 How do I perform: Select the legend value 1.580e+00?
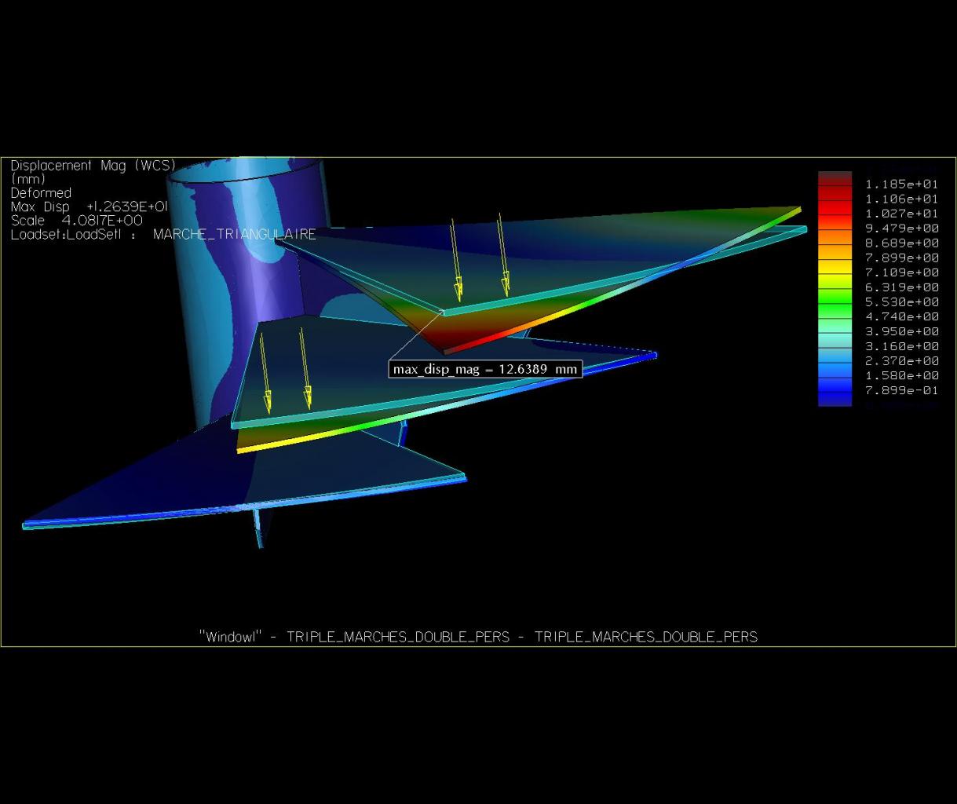901,375
